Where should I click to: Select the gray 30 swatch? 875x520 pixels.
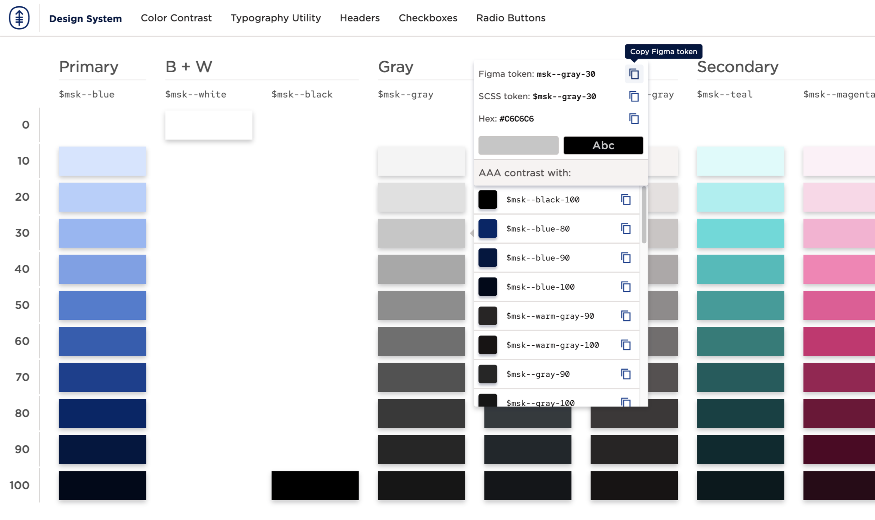(x=421, y=233)
